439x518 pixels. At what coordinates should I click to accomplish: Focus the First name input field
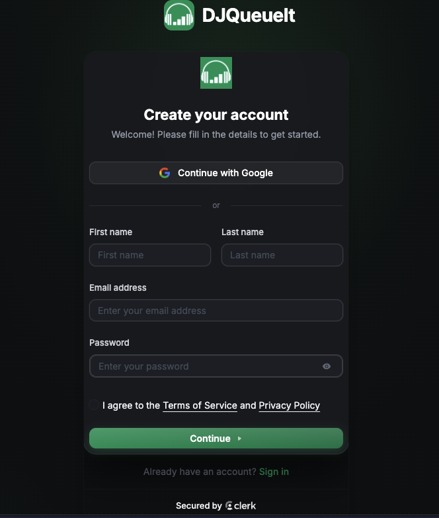tap(150, 255)
